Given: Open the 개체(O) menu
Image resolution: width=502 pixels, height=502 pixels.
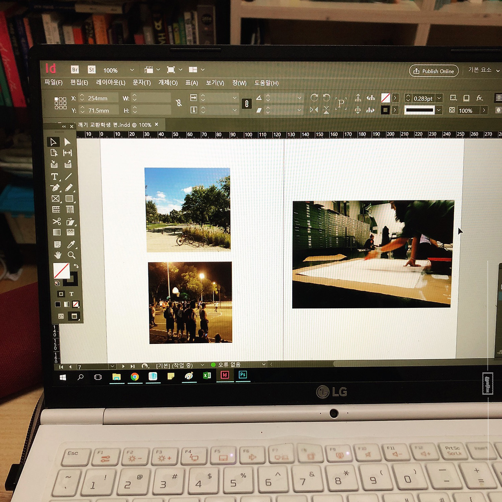Looking at the screenshot, I should coord(168,83).
